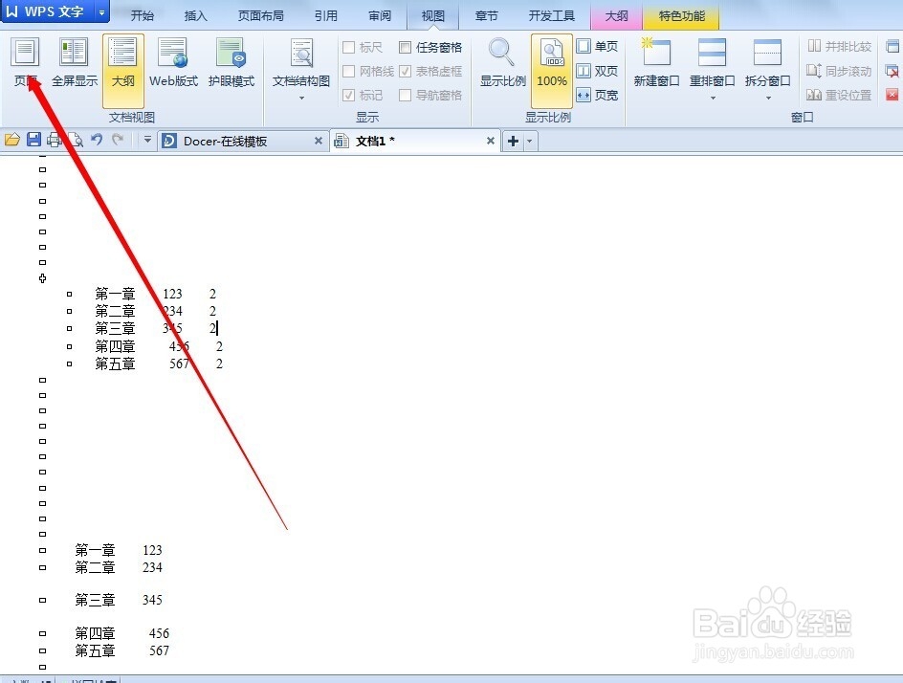Add a new document tab with plus

point(513,141)
